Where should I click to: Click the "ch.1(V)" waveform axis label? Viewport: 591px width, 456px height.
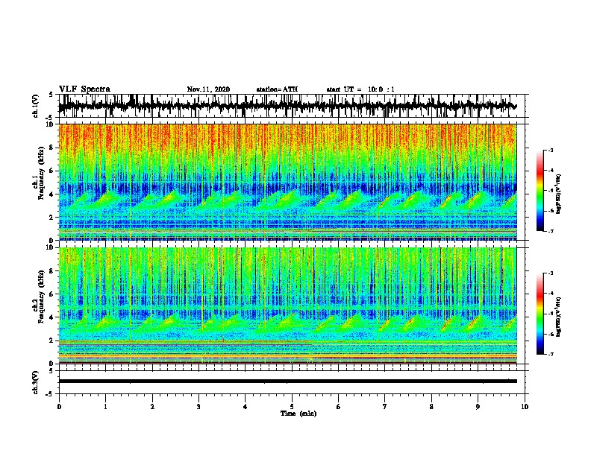click(x=35, y=106)
